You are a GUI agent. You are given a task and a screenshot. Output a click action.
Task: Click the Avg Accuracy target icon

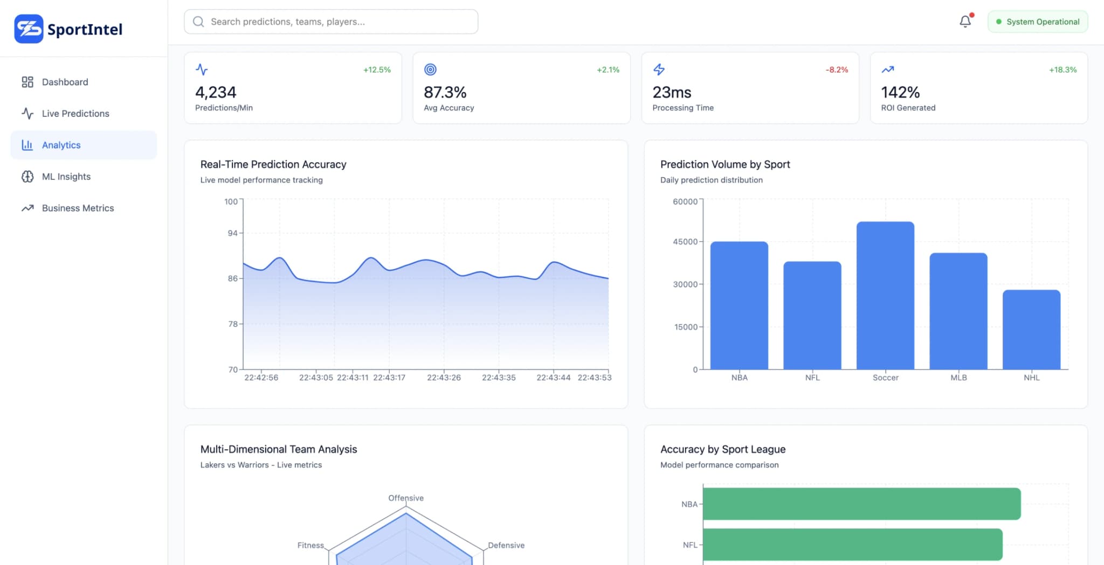coord(430,69)
